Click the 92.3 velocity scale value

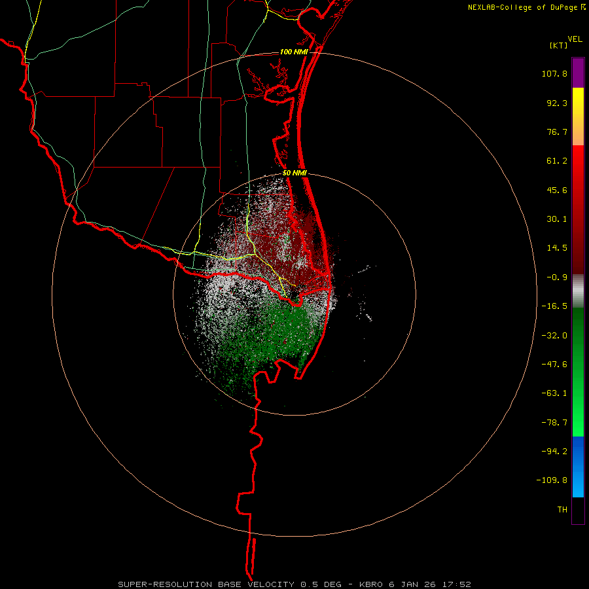click(557, 103)
